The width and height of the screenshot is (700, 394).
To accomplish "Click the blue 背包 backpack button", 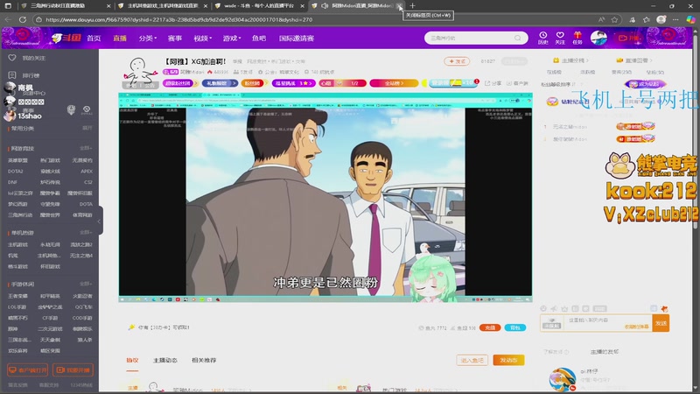I will (x=515, y=327).
